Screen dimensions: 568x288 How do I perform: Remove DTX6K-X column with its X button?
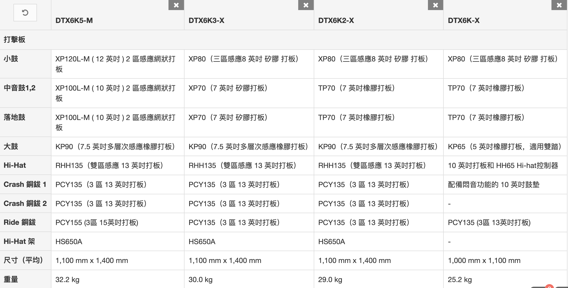(x=559, y=5)
